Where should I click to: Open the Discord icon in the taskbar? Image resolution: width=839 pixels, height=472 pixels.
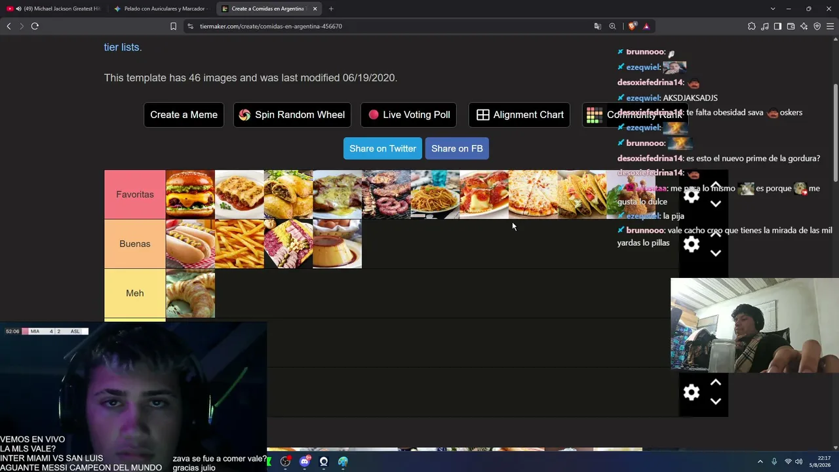[304, 462]
